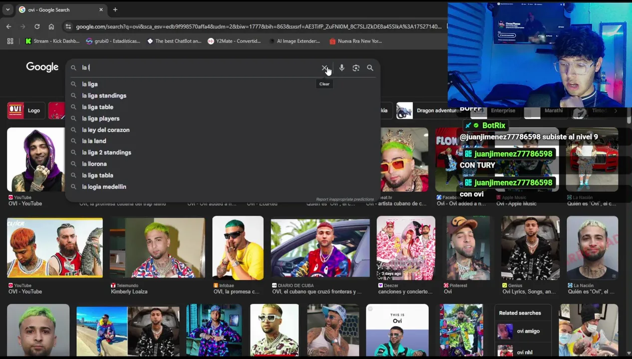Submit search with magnifier button
The width and height of the screenshot is (632, 359).
coord(370,68)
